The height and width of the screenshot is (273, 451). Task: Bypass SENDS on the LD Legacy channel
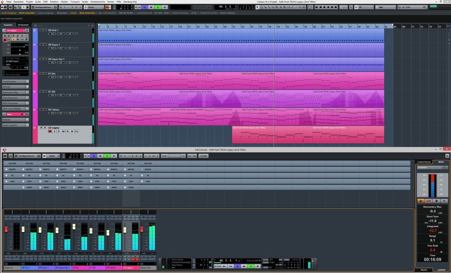point(125,188)
